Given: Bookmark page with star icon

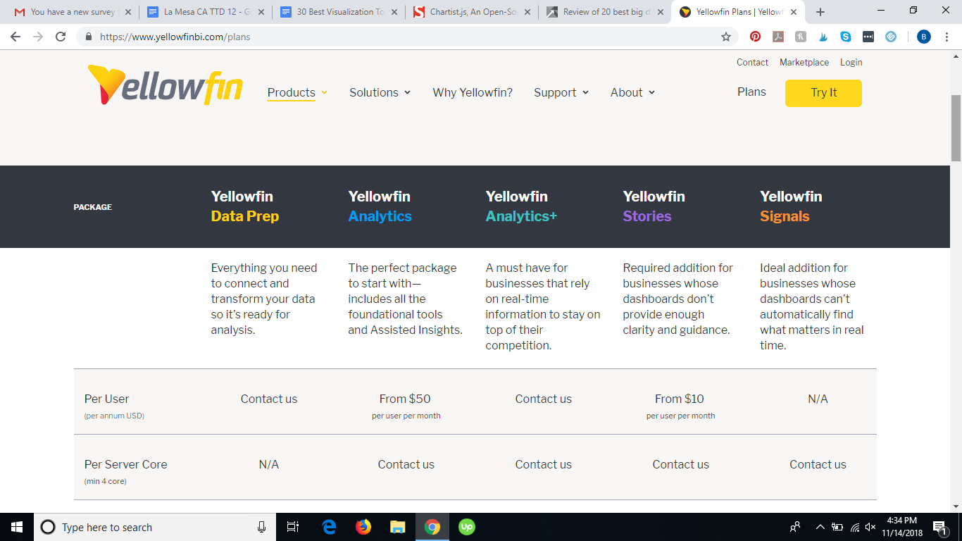Looking at the screenshot, I should click(x=726, y=37).
